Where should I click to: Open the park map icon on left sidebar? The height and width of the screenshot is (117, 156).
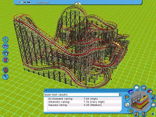[5, 40]
